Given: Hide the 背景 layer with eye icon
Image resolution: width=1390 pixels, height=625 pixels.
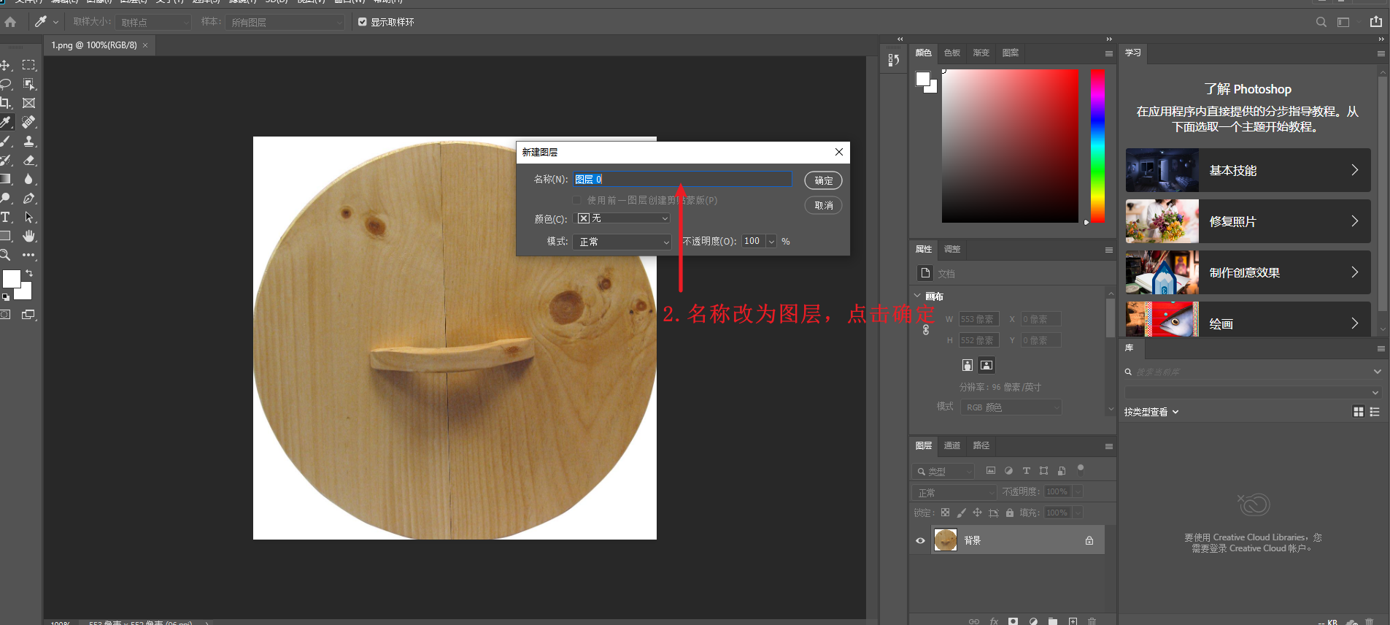Looking at the screenshot, I should click(920, 540).
